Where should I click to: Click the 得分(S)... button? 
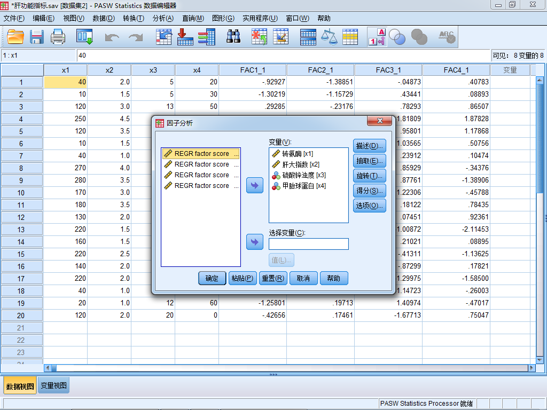370,191
